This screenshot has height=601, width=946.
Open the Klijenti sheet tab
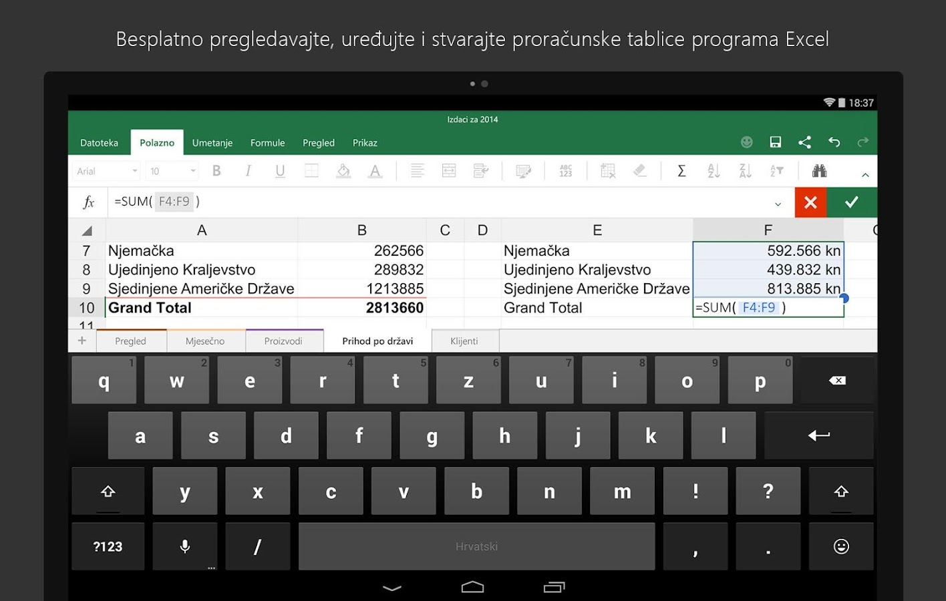pos(464,341)
